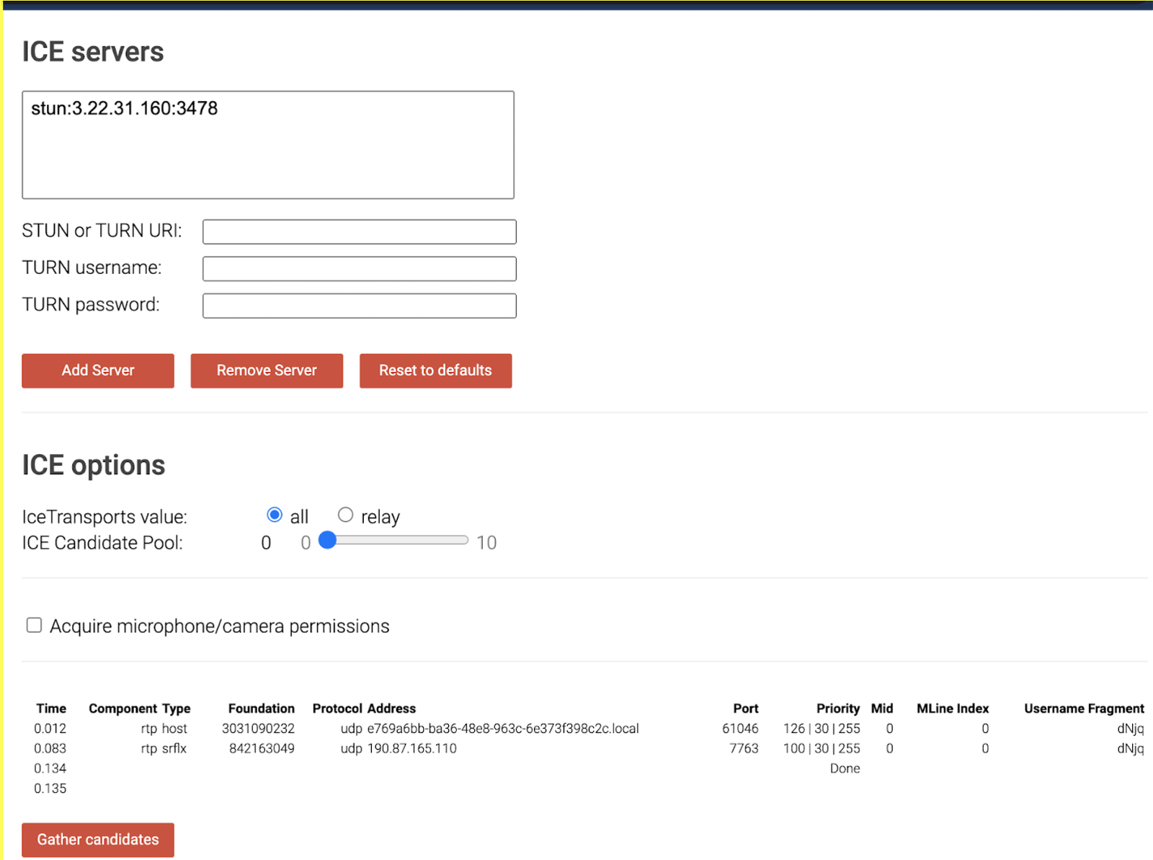Viewport: 1153px width, 860px height.
Task: Click the Remove Server button
Action: click(x=267, y=371)
